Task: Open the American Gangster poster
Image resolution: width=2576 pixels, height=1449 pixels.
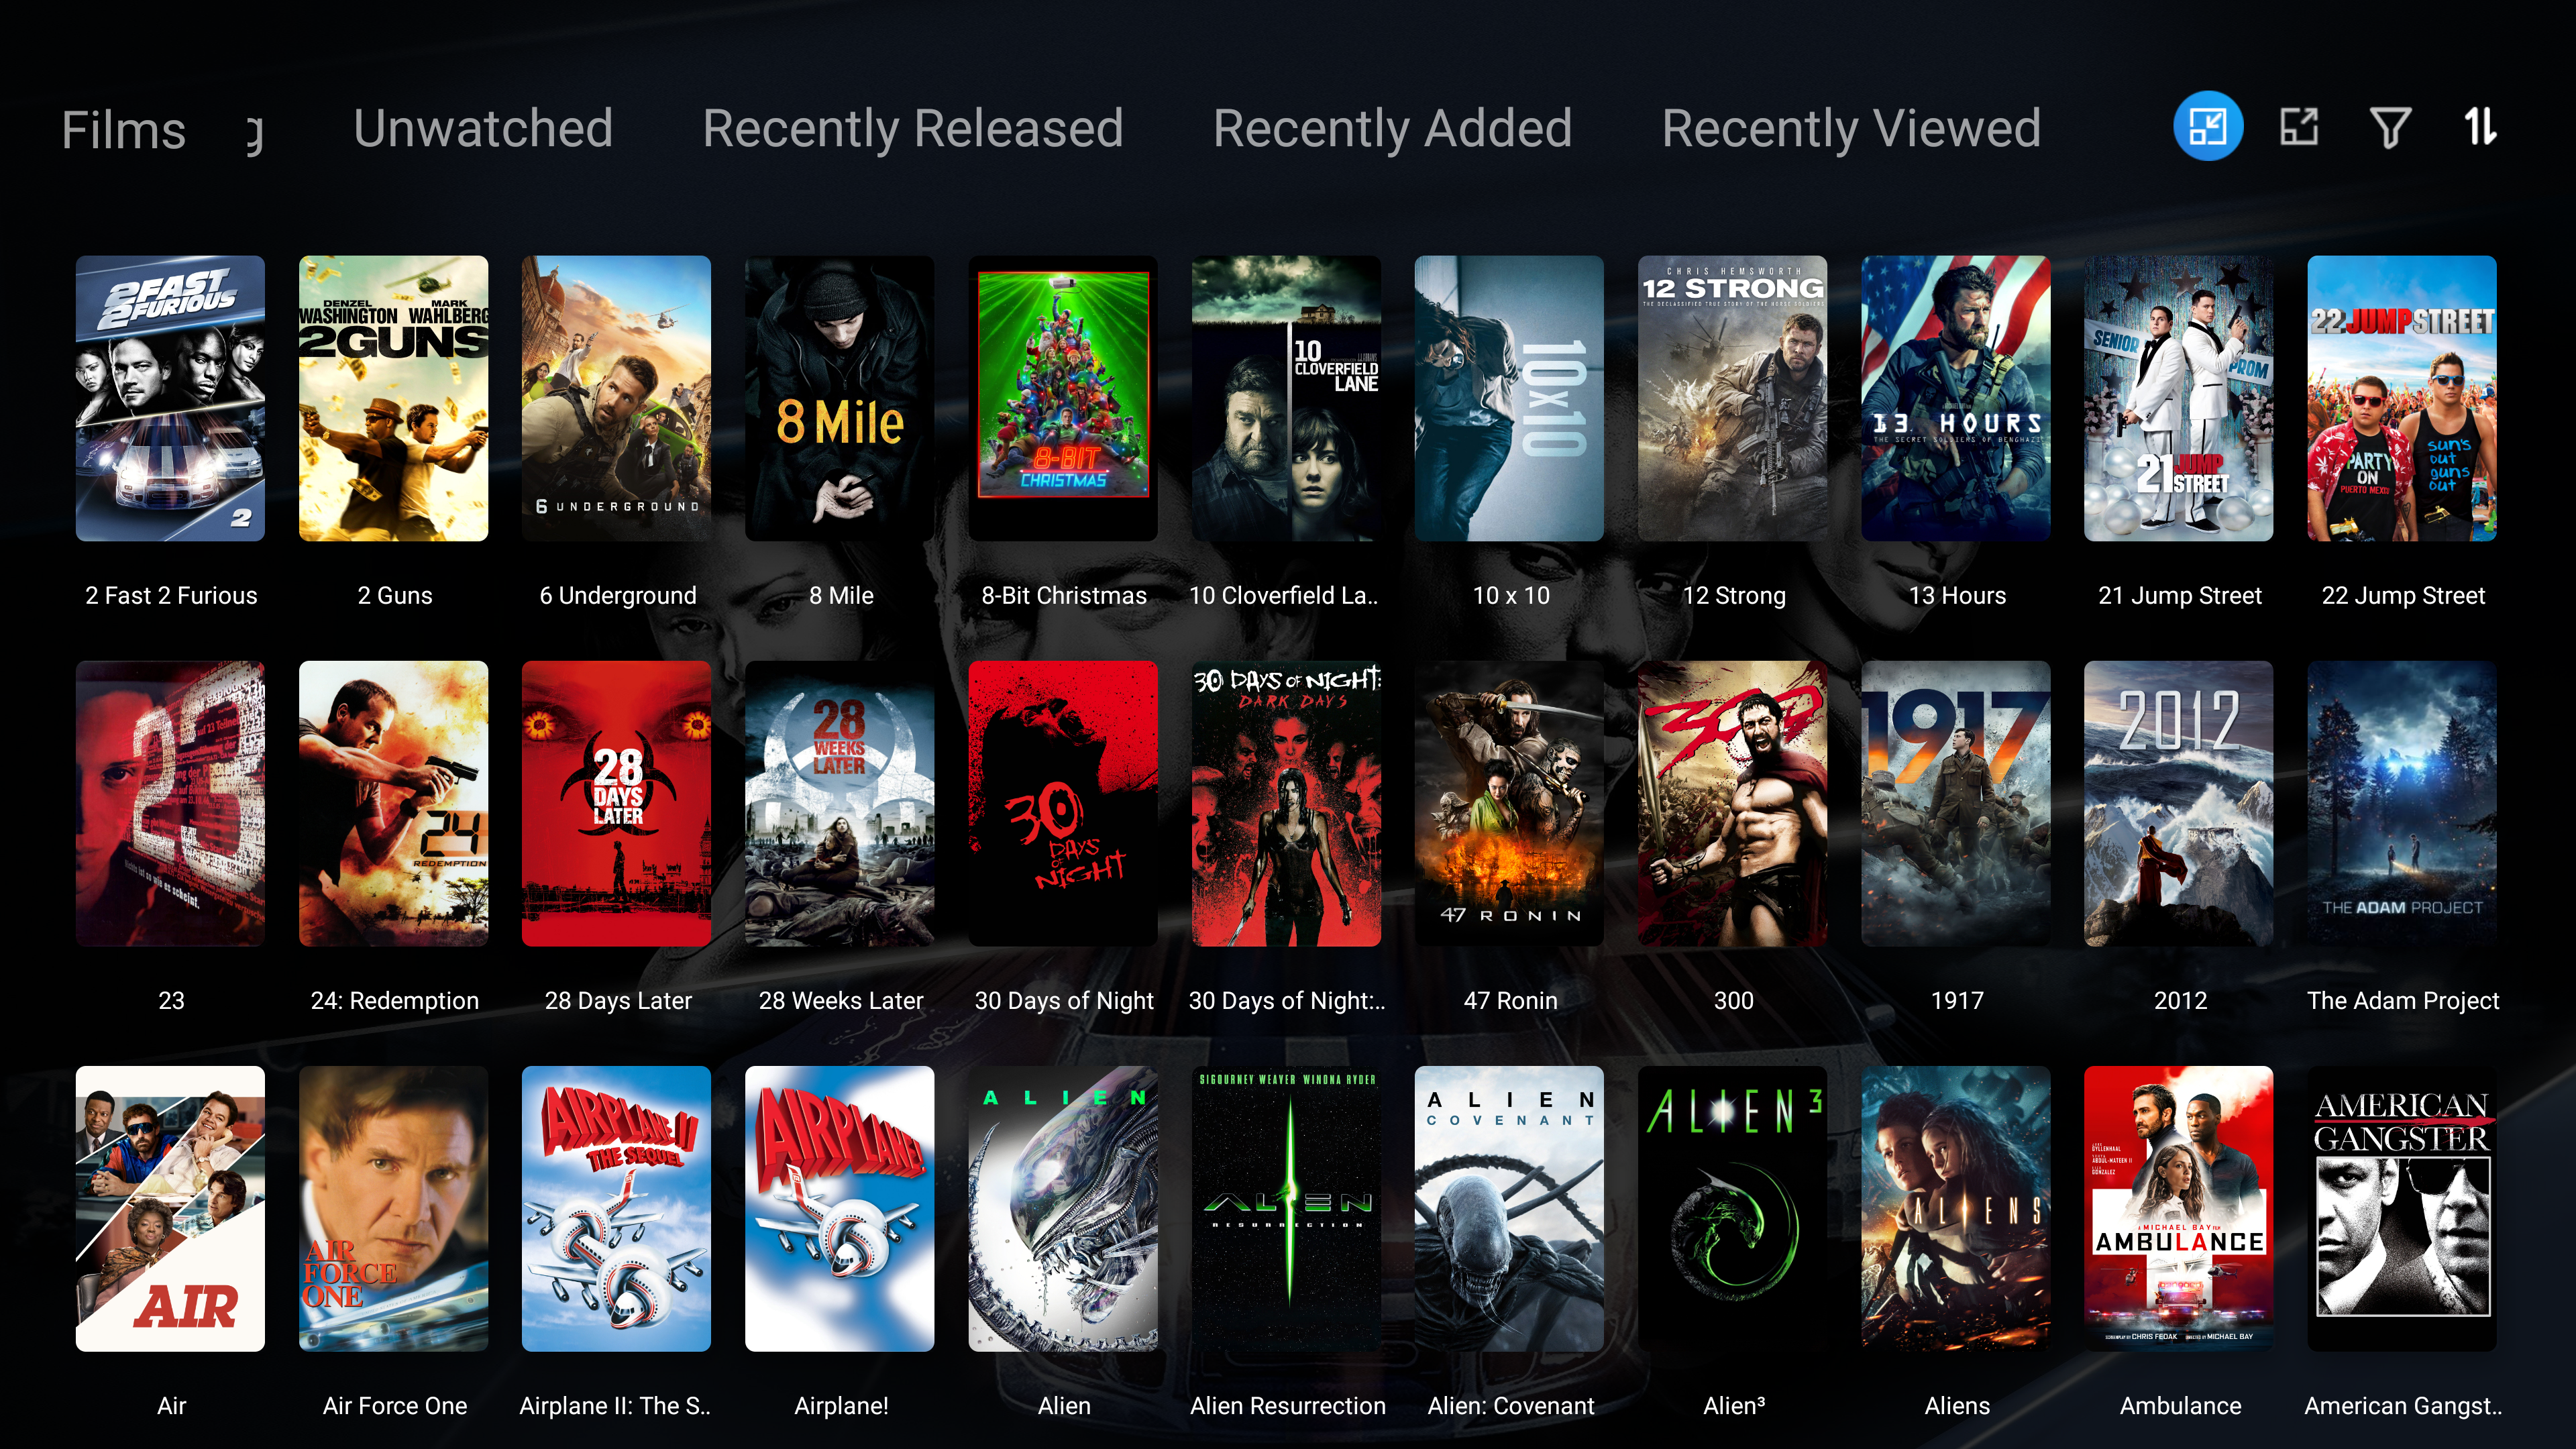Action: tap(2402, 1208)
